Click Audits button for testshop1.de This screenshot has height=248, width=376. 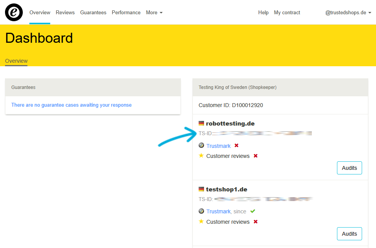point(349,234)
